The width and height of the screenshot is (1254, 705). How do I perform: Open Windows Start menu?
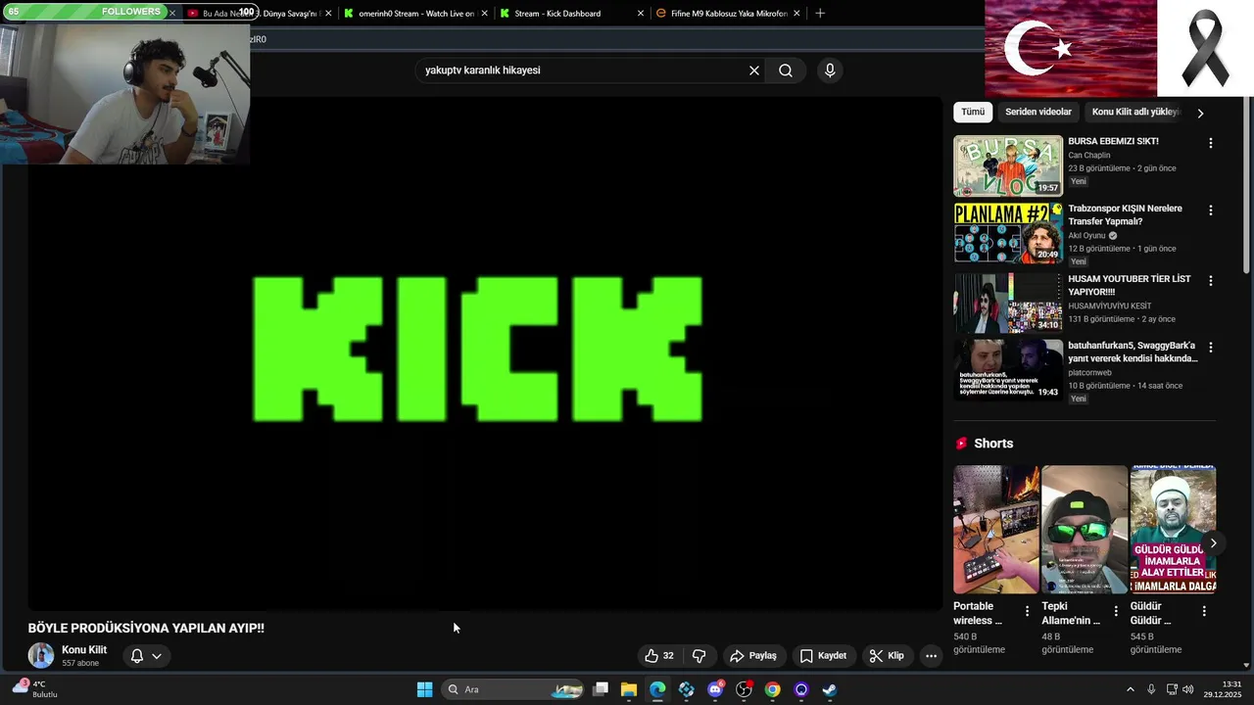pyautogui.click(x=424, y=689)
